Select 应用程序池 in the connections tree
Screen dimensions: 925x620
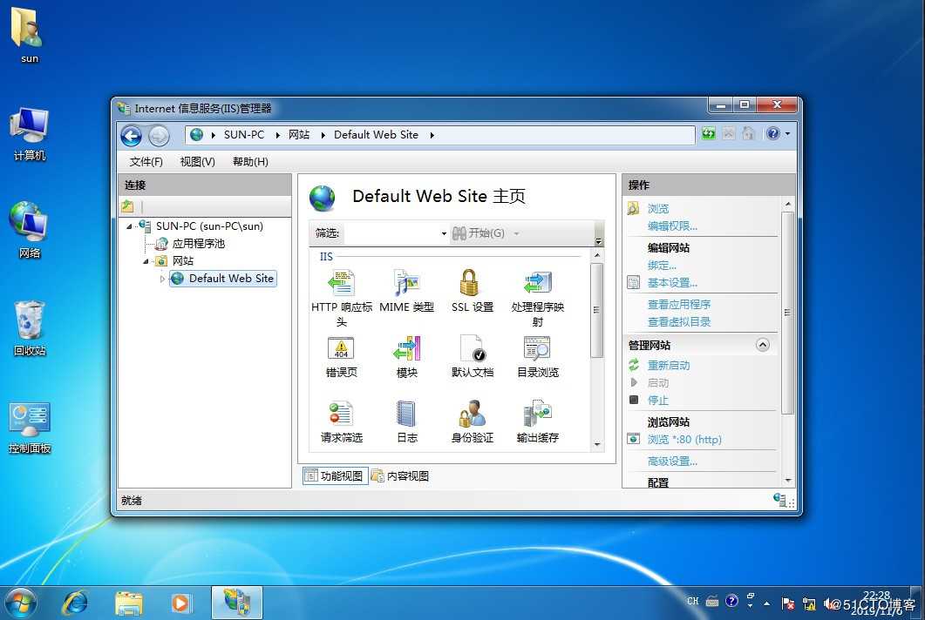click(198, 244)
